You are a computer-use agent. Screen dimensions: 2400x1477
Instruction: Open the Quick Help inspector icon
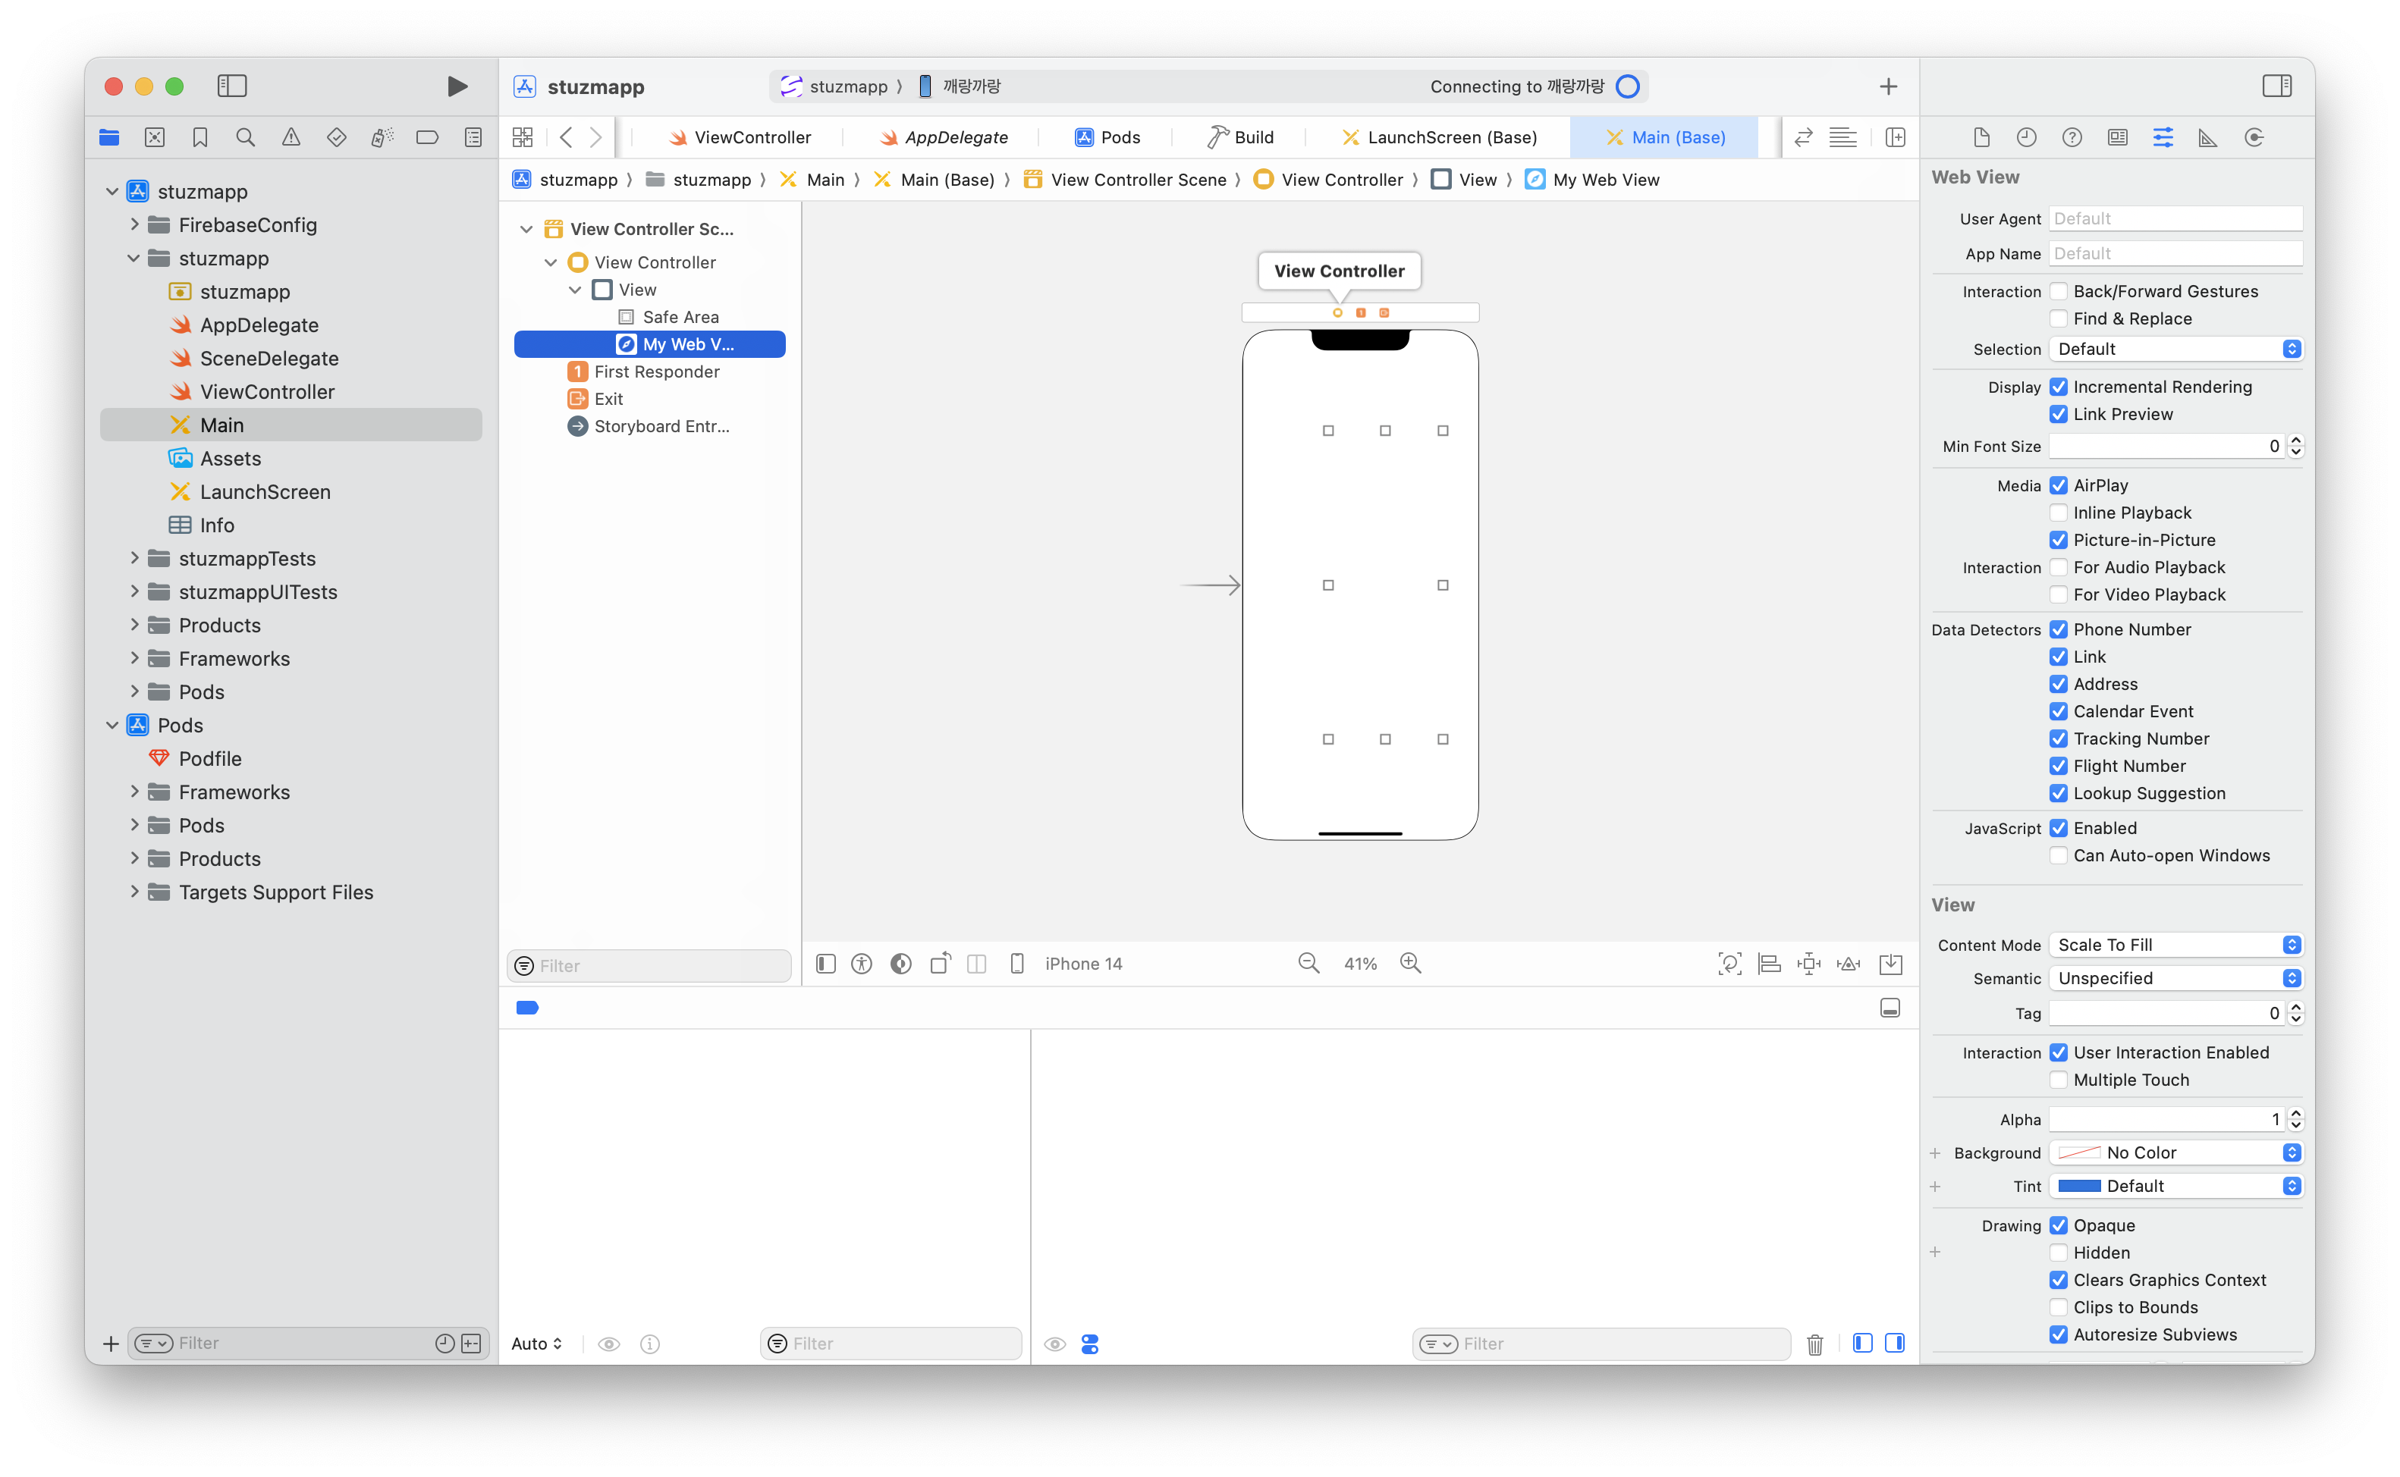(2072, 138)
